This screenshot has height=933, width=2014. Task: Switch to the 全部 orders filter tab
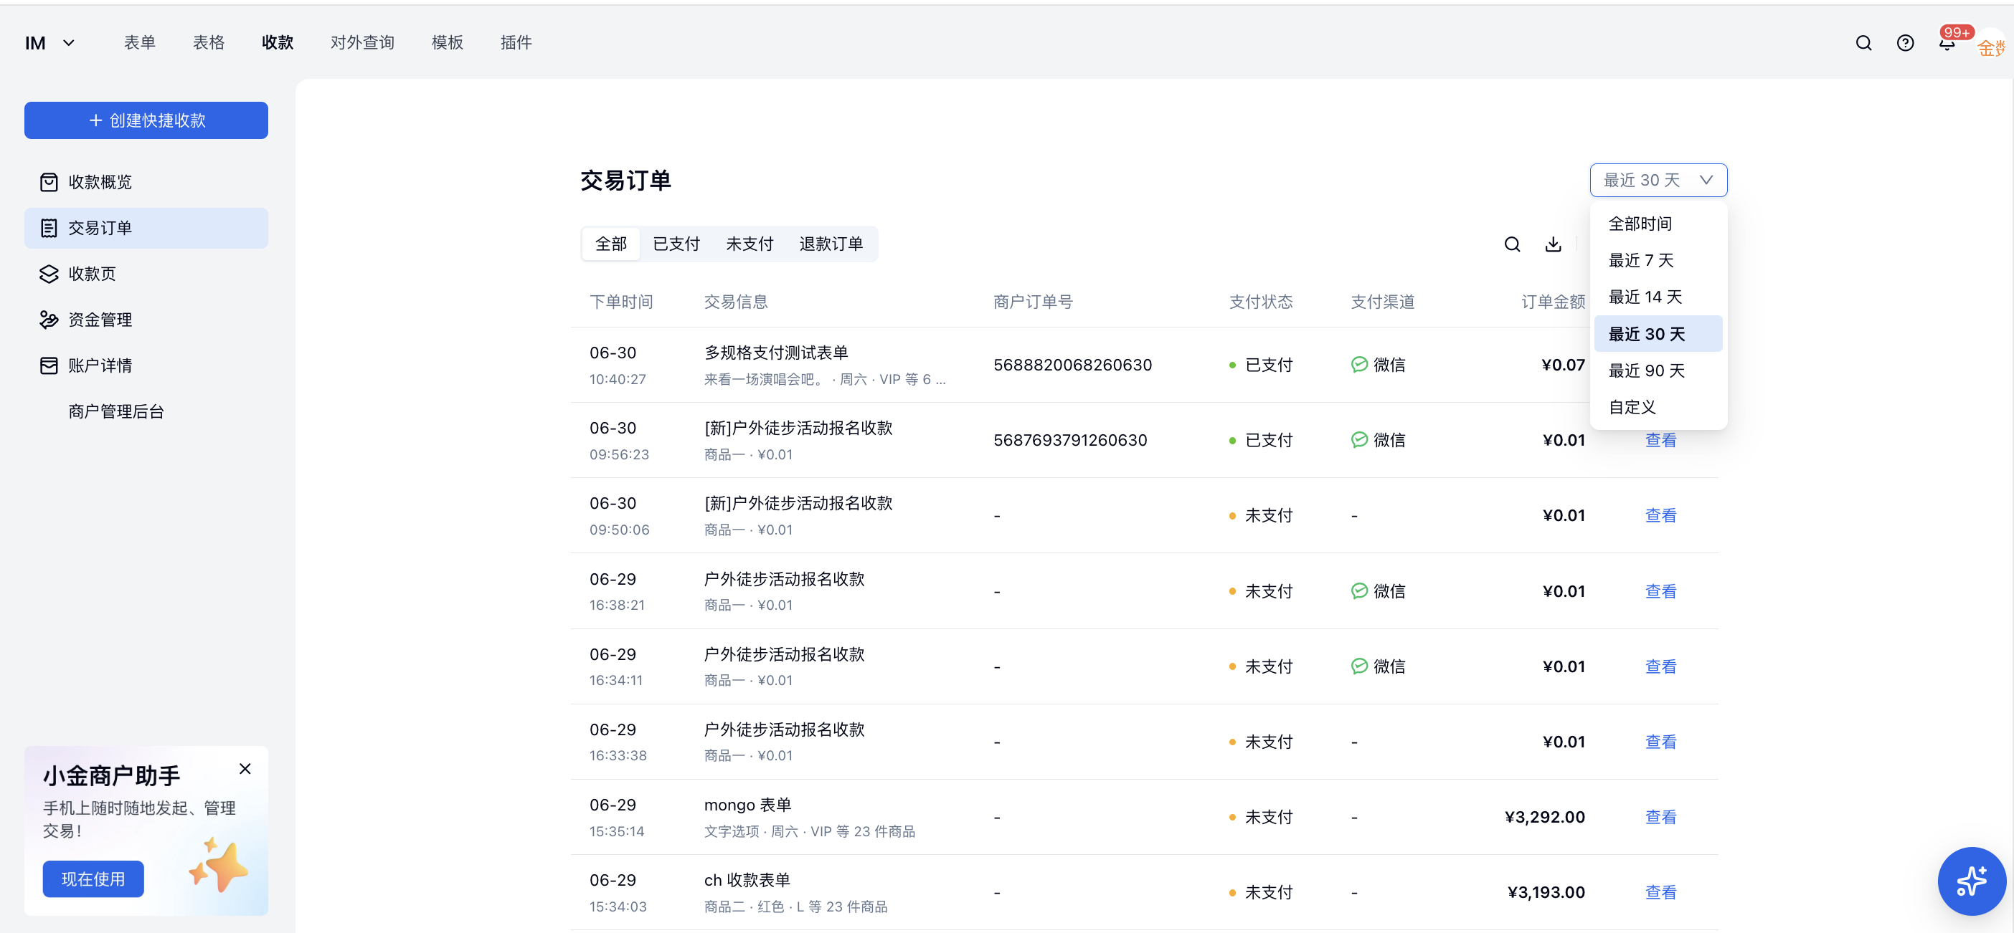pyautogui.click(x=610, y=244)
